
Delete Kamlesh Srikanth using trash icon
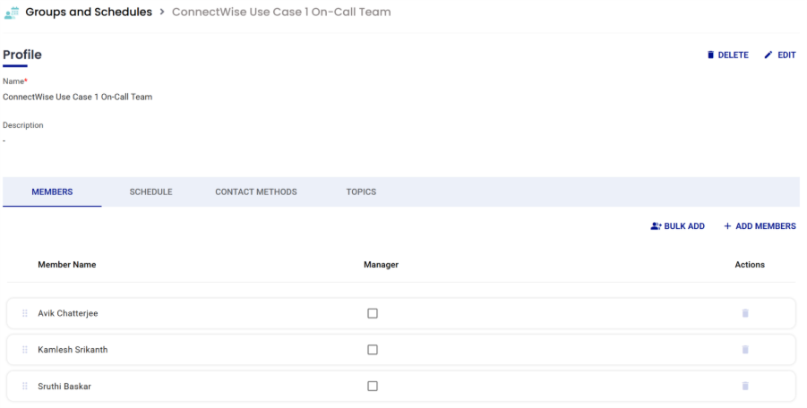tap(745, 350)
